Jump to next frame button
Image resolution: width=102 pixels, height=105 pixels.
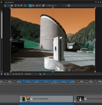[19, 74]
